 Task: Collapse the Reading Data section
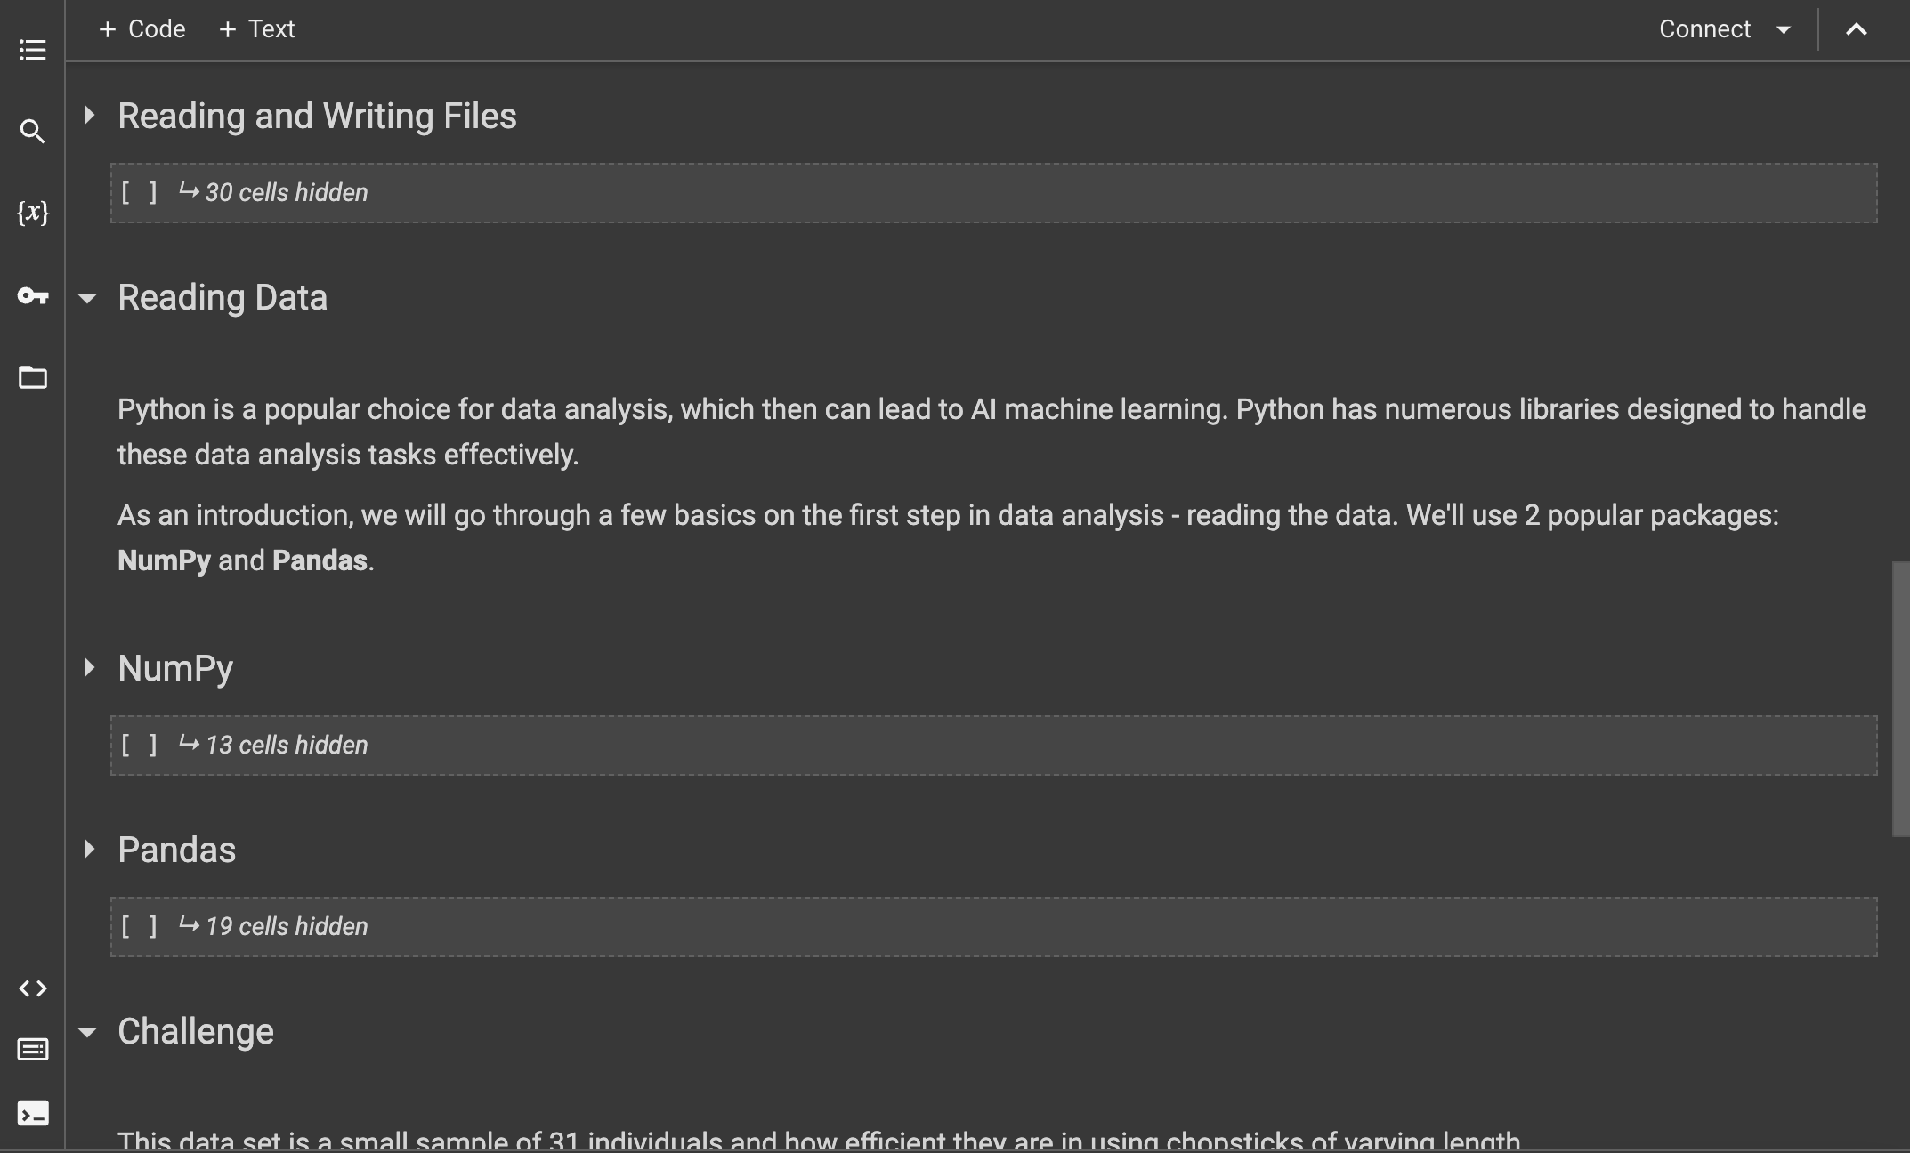87,299
